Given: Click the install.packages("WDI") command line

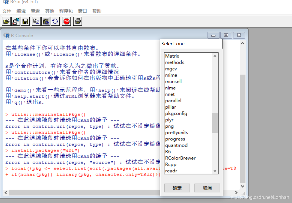Looking at the screenshot, I should (x=42, y=150).
